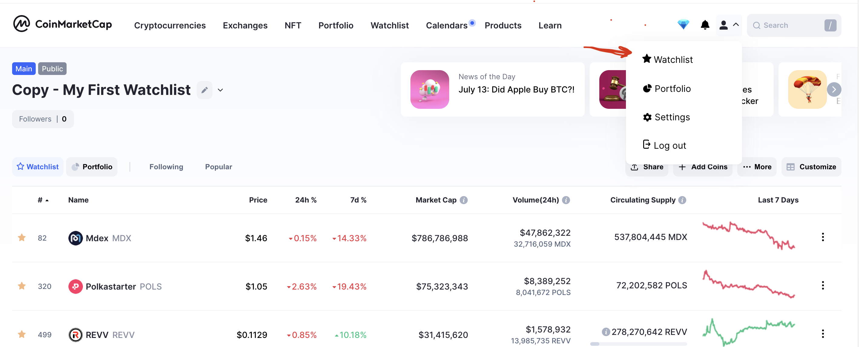Choose Log out from the profile menu

[x=669, y=145]
